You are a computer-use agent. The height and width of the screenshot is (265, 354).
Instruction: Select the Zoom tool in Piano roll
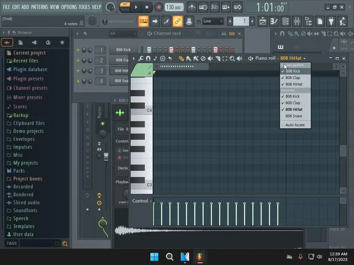point(232,59)
